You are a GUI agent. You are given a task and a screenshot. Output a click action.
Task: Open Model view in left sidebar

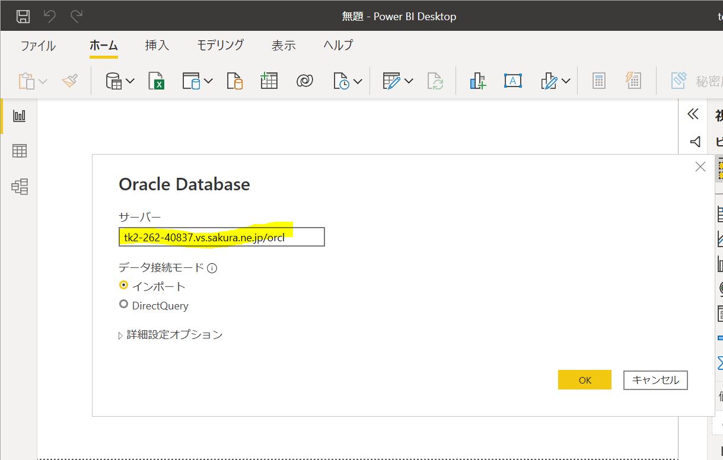tap(20, 187)
